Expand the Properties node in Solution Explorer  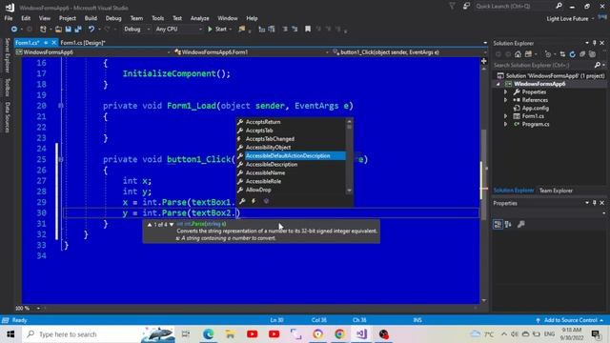[505, 92]
